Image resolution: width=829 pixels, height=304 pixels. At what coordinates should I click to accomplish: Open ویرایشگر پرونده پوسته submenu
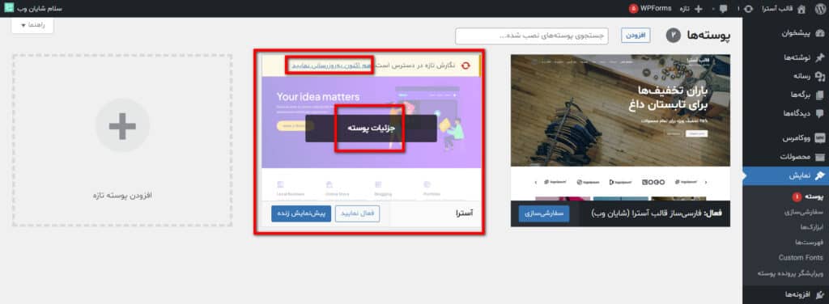(x=790, y=273)
